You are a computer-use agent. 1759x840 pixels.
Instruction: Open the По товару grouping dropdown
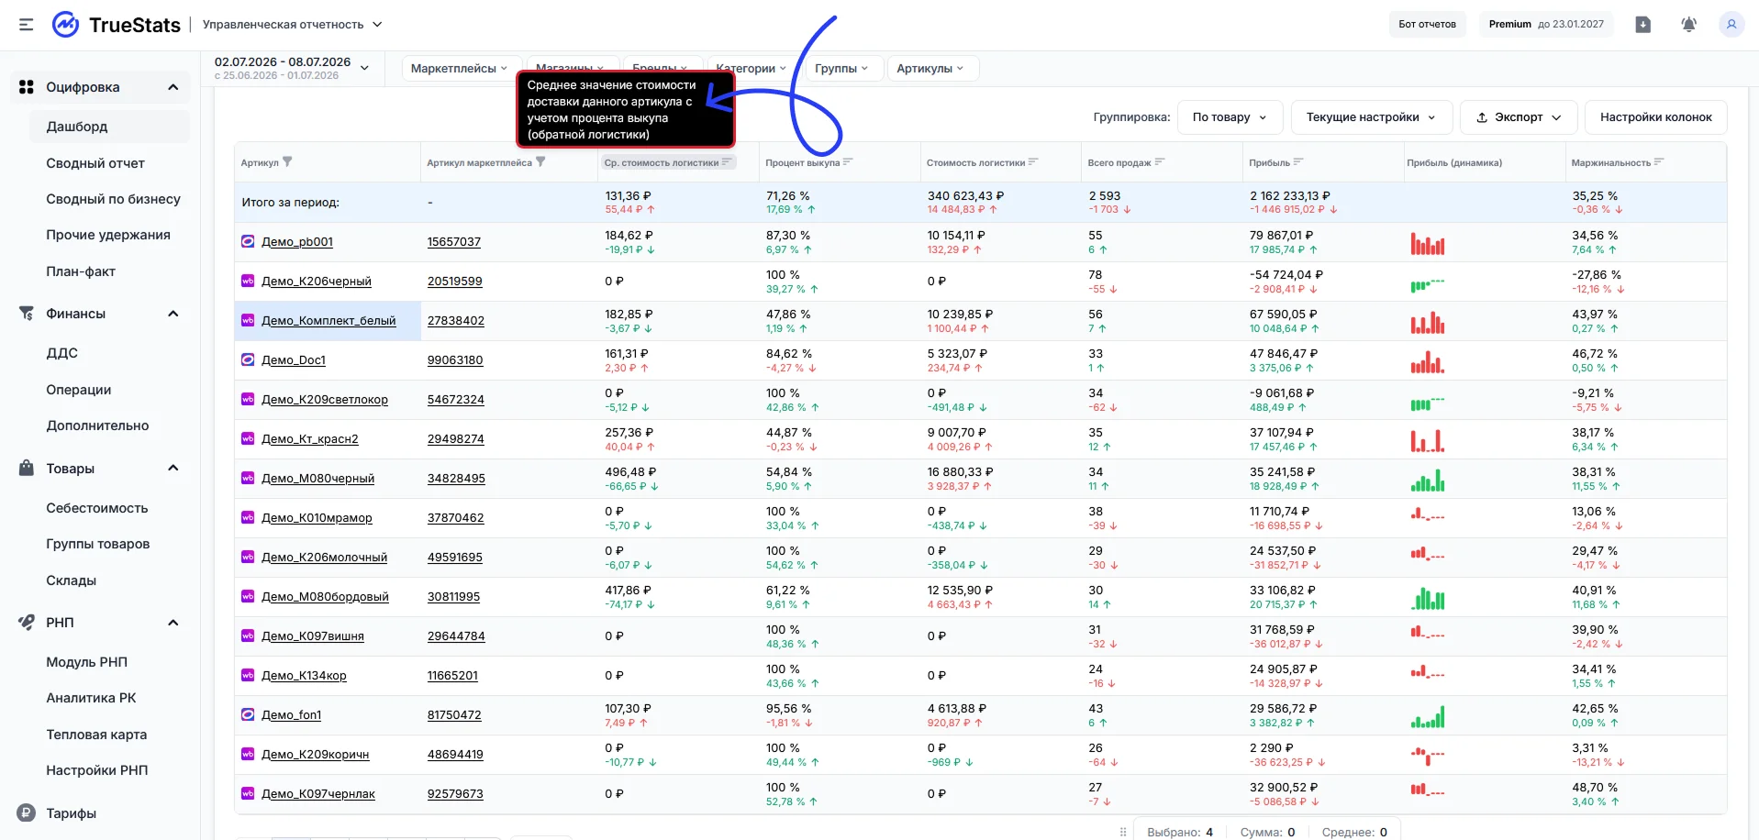click(1230, 117)
